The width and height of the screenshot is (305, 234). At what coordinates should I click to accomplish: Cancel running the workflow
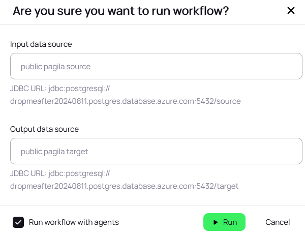pos(278,222)
